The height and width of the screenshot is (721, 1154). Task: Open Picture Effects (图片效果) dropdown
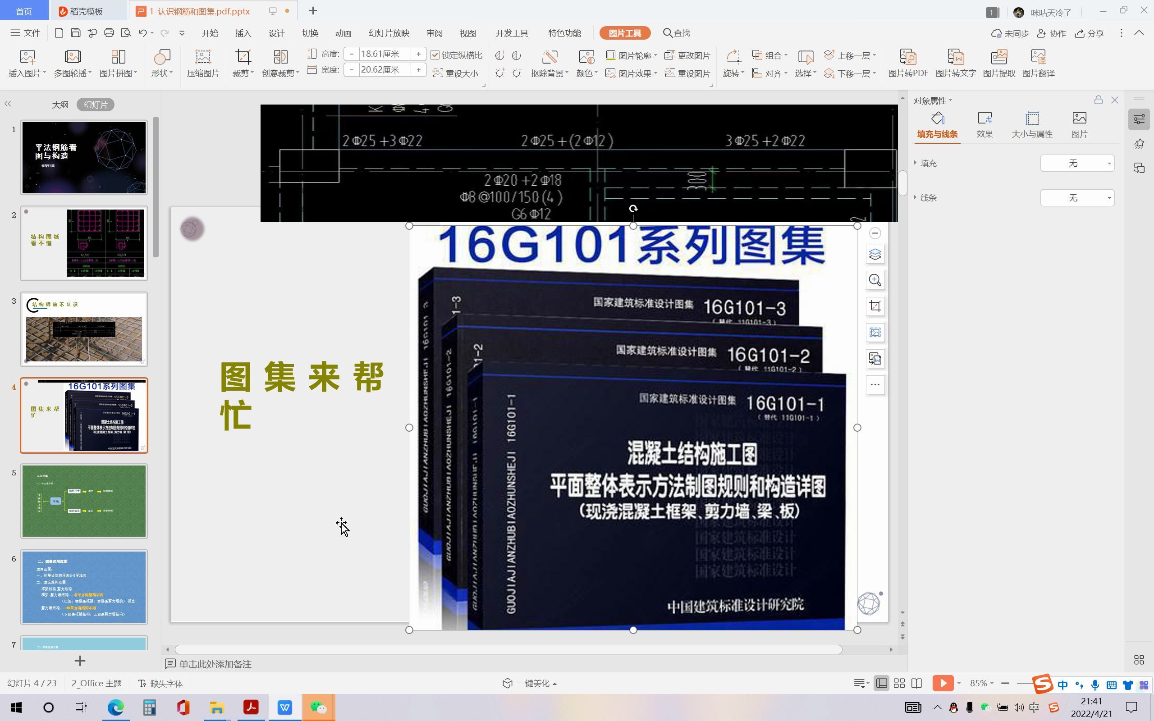632,73
